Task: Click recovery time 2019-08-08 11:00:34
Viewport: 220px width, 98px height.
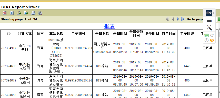Action: point(136,48)
